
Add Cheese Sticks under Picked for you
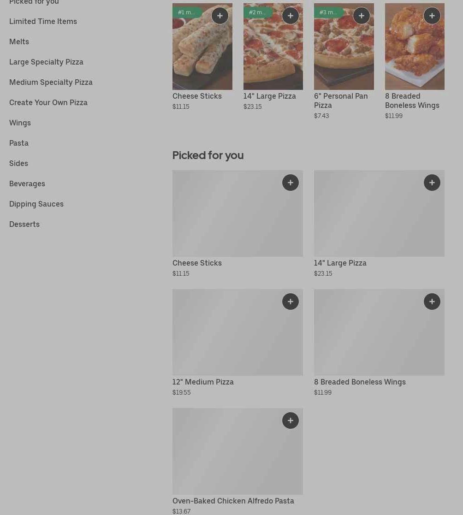[x=291, y=183]
